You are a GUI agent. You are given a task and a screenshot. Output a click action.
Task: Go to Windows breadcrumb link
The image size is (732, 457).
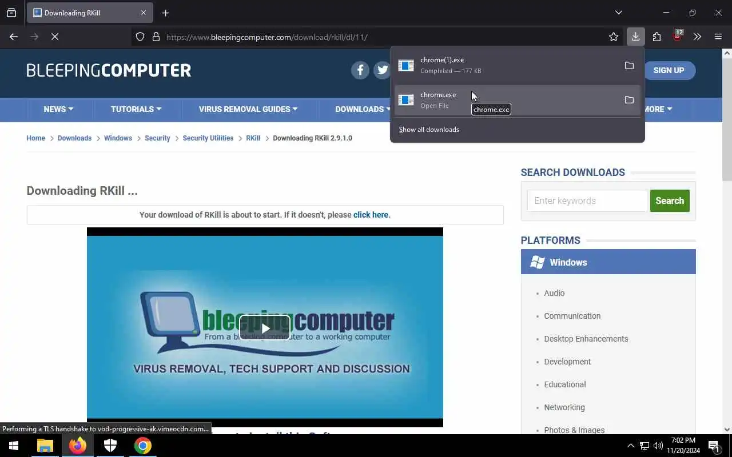click(x=118, y=138)
